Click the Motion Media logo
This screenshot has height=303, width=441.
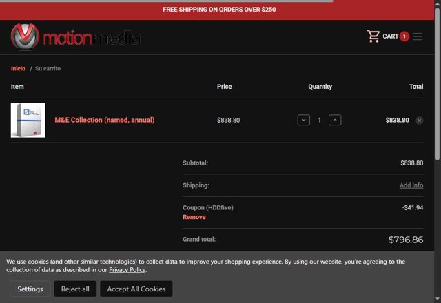pyautogui.click(x=76, y=36)
